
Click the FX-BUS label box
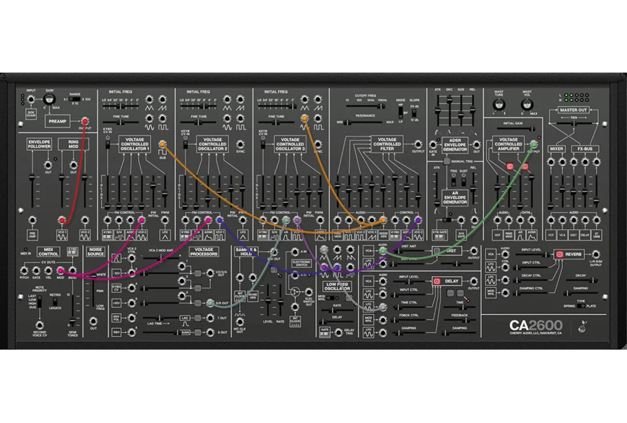pos(585,149)
